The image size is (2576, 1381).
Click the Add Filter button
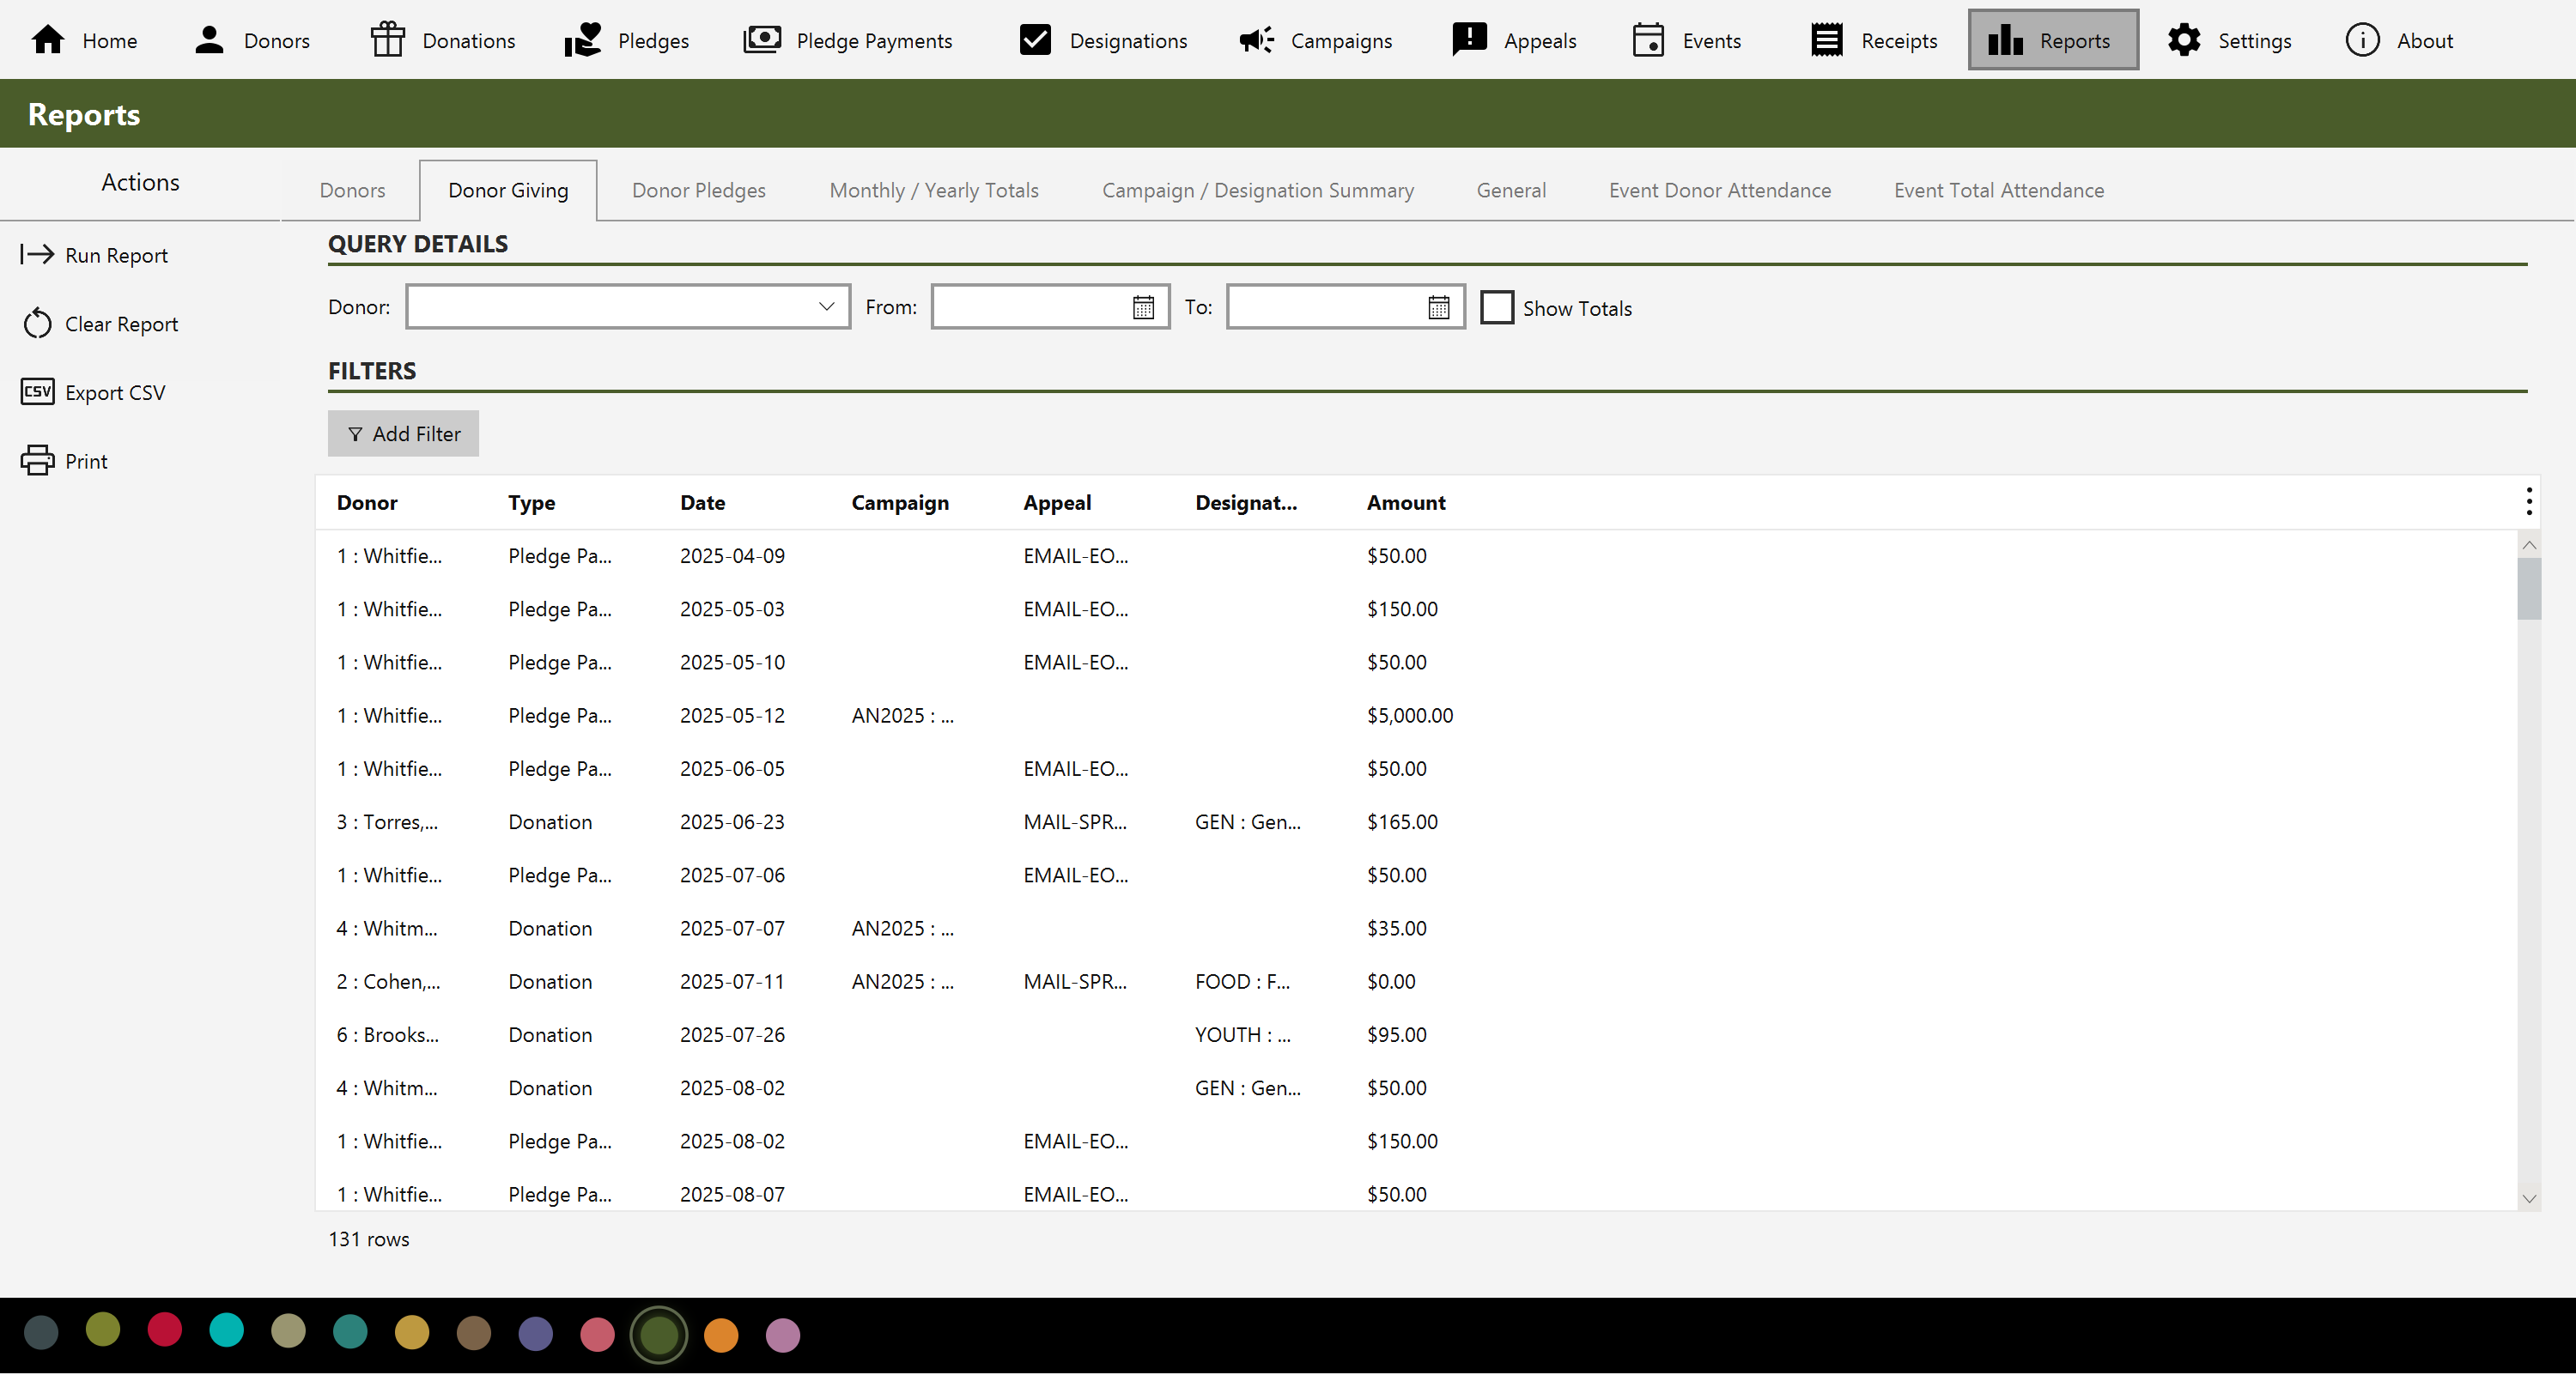coord(403,433)
